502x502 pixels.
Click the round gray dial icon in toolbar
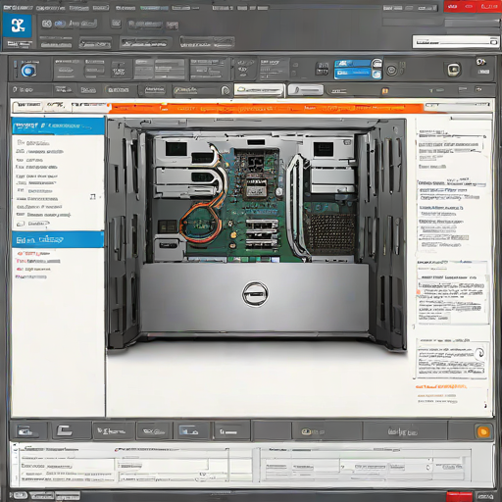pos(391,70)
